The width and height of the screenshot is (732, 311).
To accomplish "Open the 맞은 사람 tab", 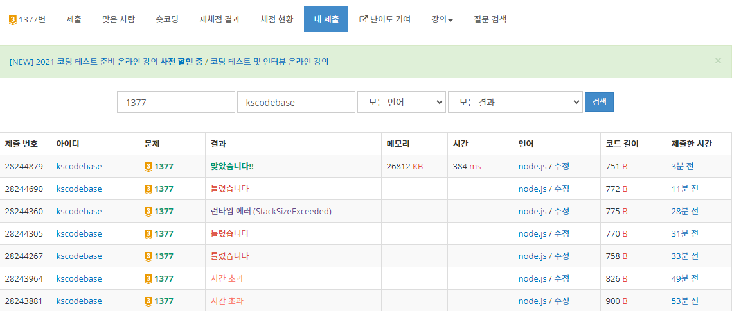I will coord(119,19).
